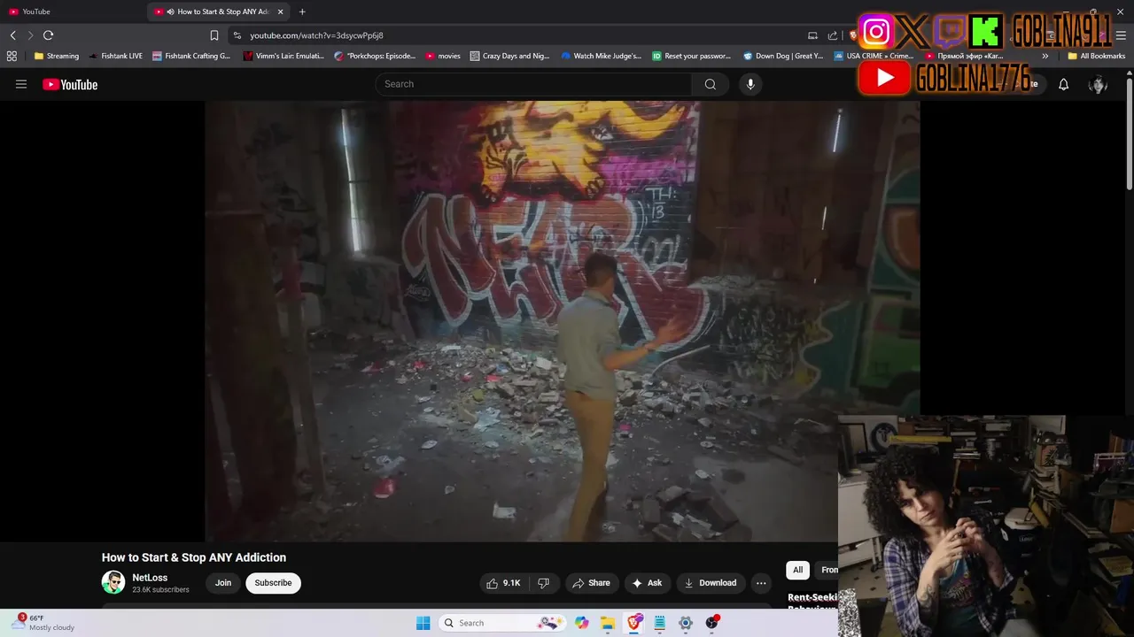Click the Join button
1134x637 pixels.
(x=223, y=583)
